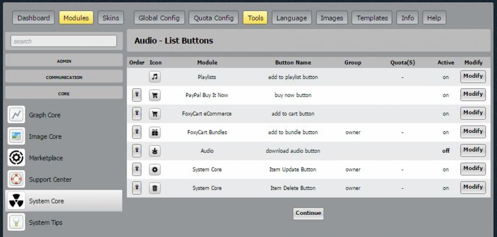Select Graph Core in the sidebar

point(44,115)
